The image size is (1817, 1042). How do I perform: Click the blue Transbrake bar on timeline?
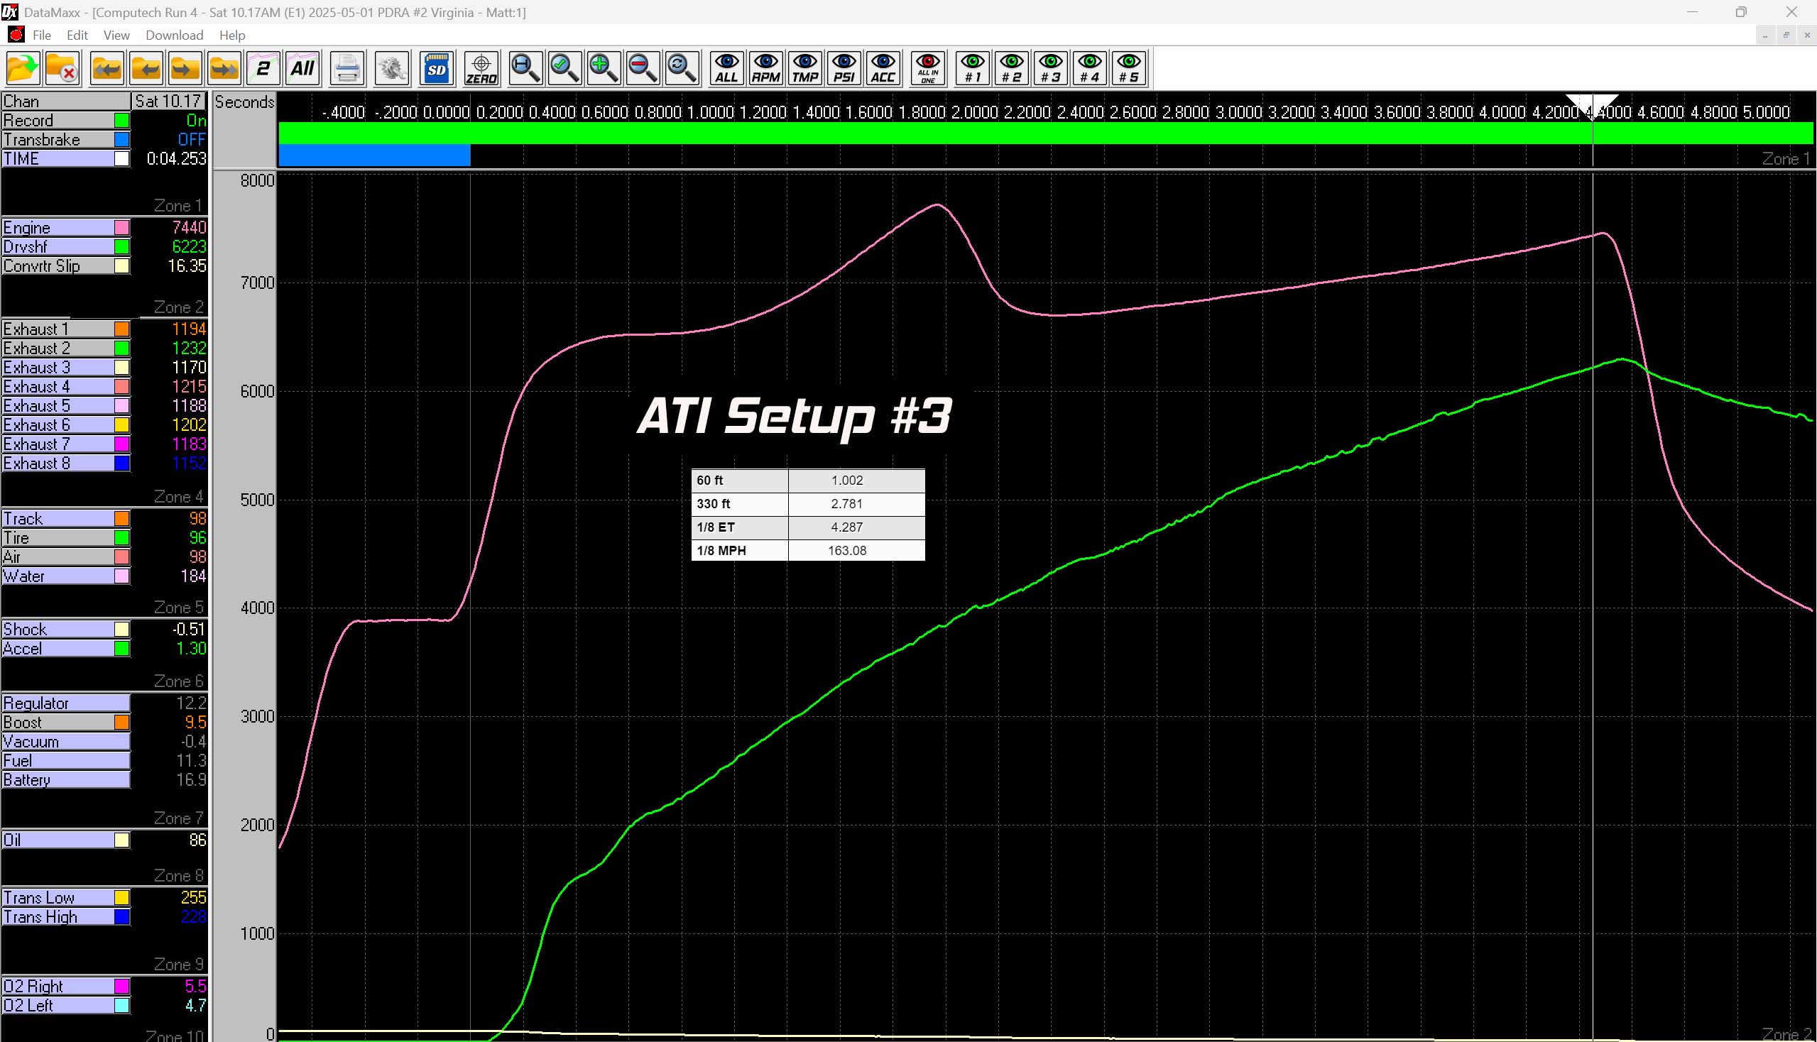pos(373,155)
